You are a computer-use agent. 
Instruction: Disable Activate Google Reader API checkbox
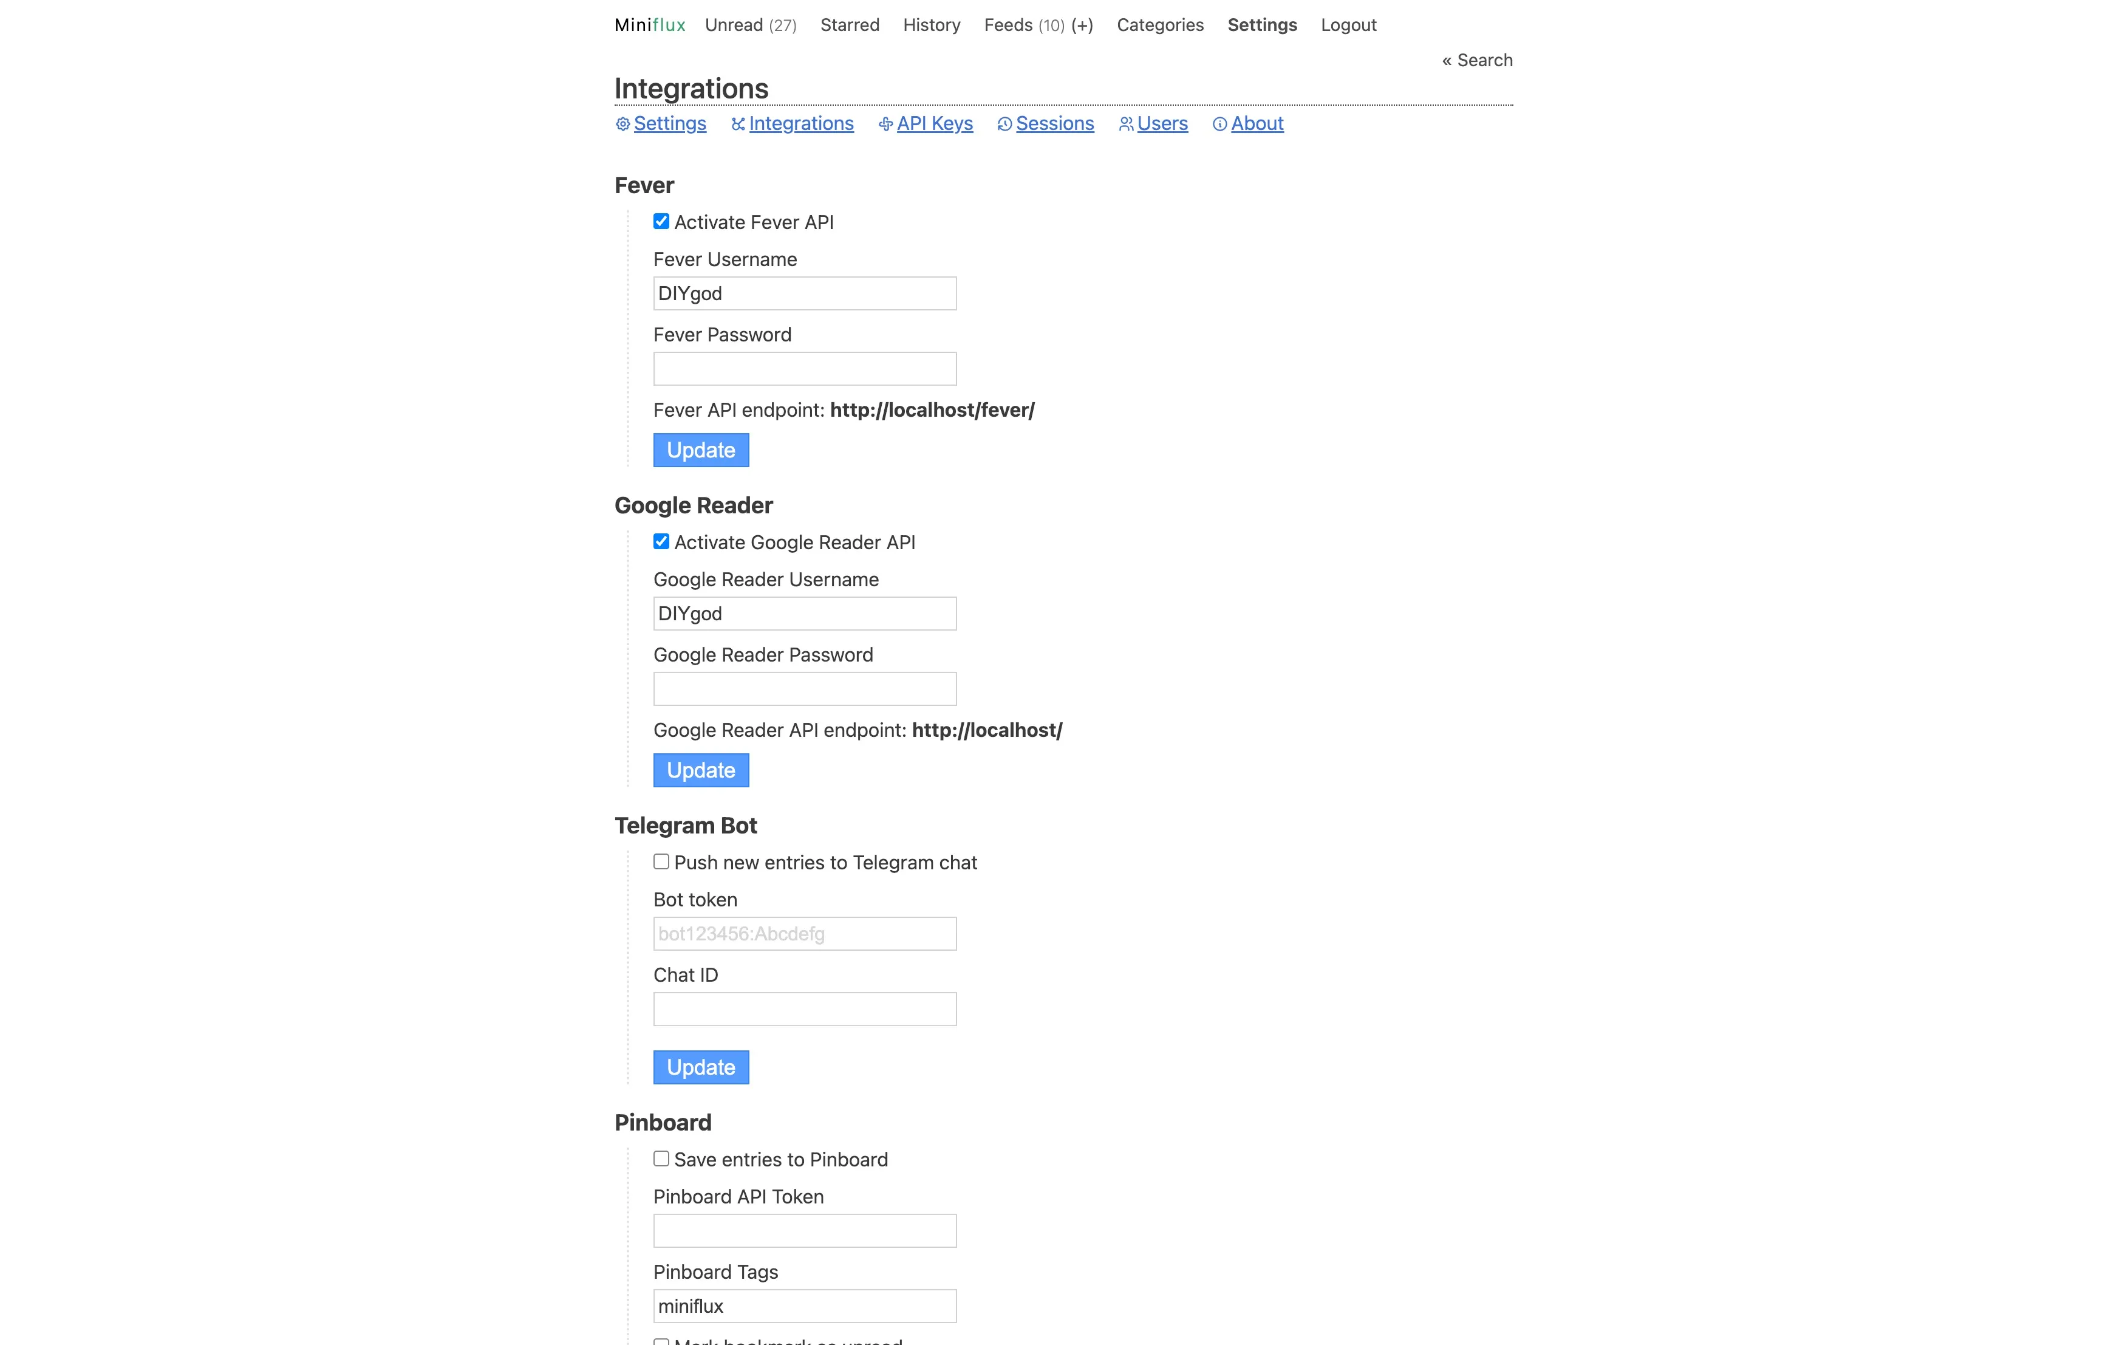pyautogui.click(x=661, y=542)
